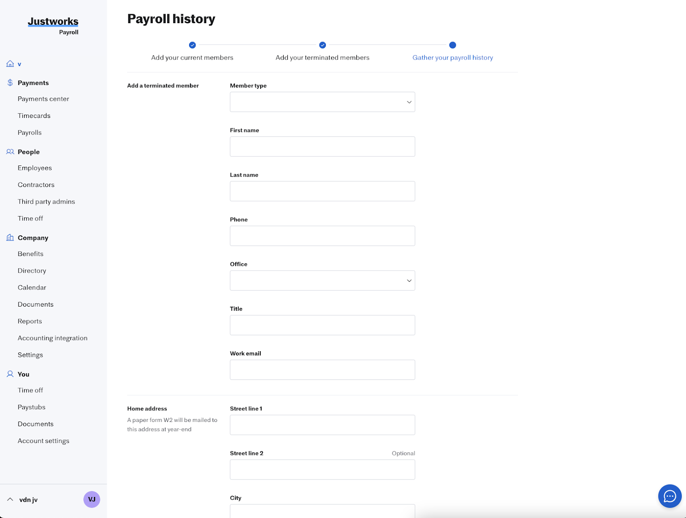This screenshot has height=518, width=686.
Task: Open the Member type dropdown
Action: click(322, 102)
